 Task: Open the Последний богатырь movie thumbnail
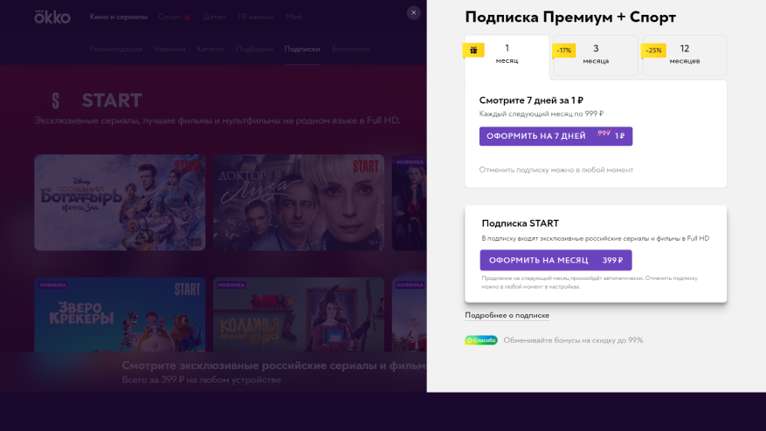click(x=120, y=203)
